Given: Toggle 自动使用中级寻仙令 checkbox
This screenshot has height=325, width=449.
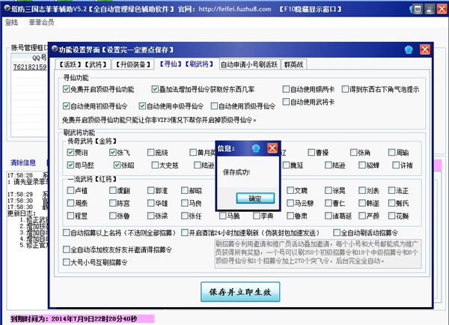Looking at the screenshot, I should pyautogui.click(x=142, y=106).
